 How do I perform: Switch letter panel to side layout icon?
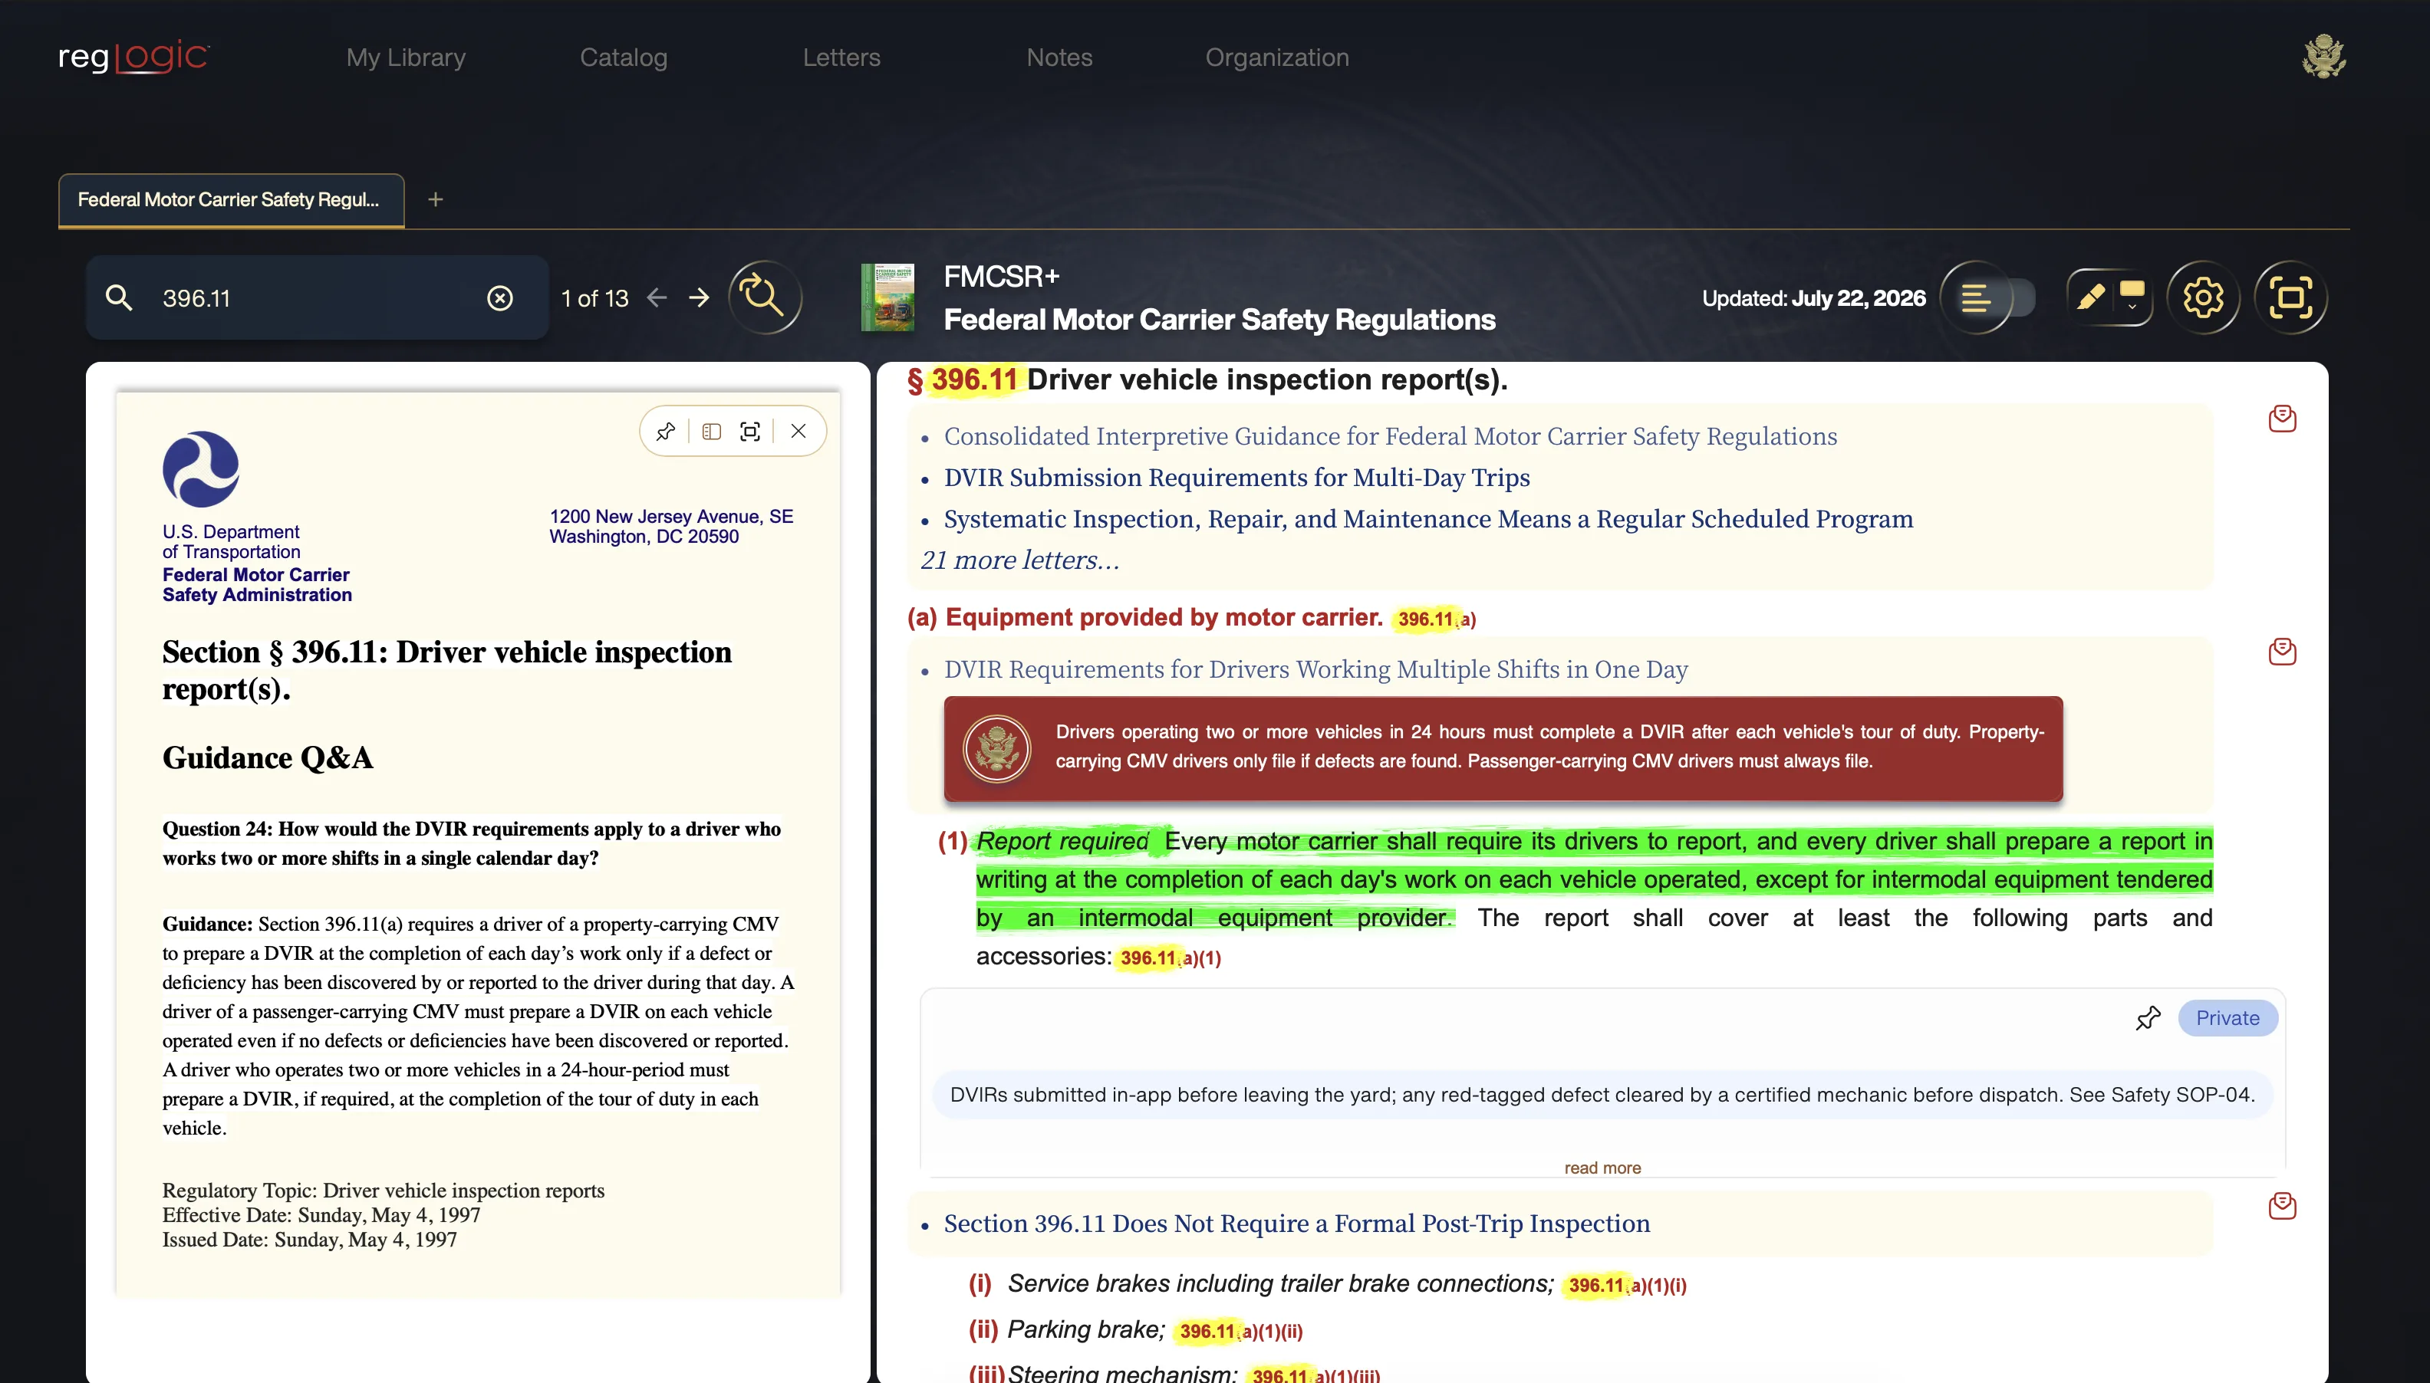click(x=712, y=432)
